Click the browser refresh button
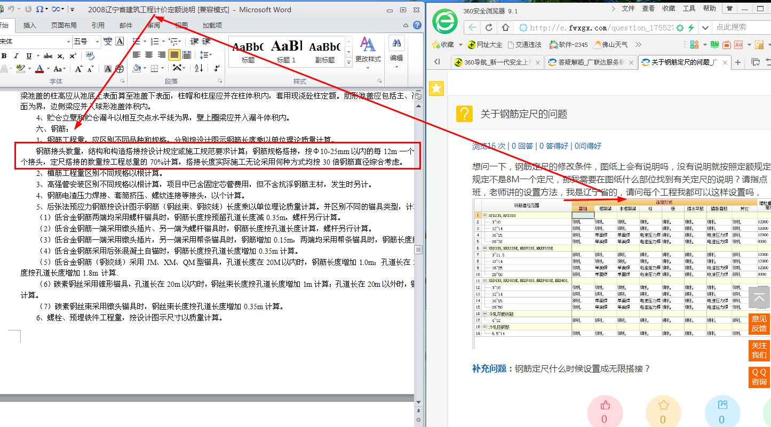This screenshot has height=427, width=771. coord(488,27)
